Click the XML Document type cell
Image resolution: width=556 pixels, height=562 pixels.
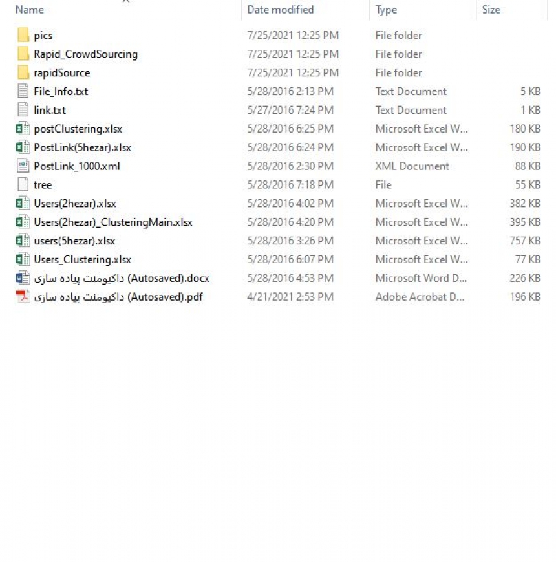pos(412,166)
